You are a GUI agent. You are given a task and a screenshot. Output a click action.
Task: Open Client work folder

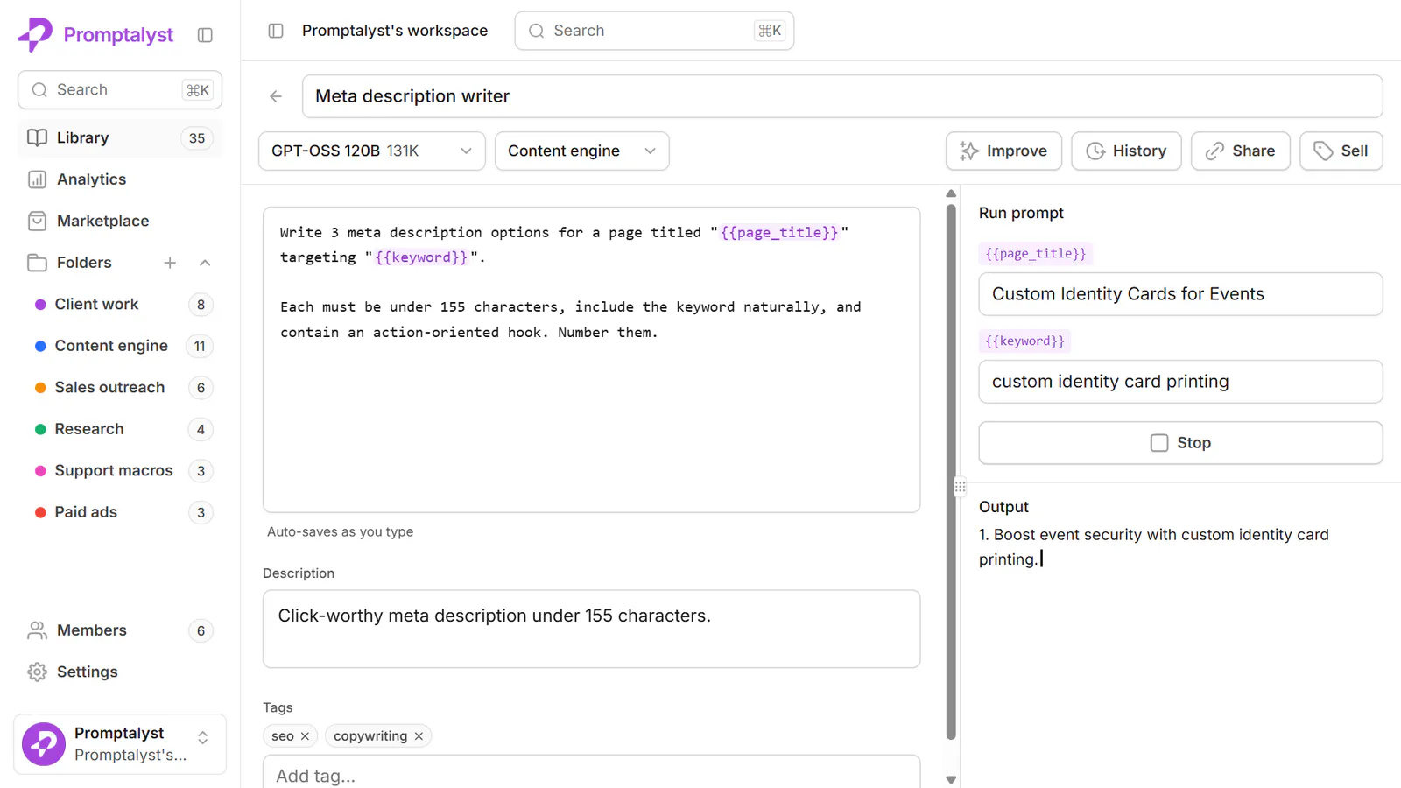(x=120, y=305)
